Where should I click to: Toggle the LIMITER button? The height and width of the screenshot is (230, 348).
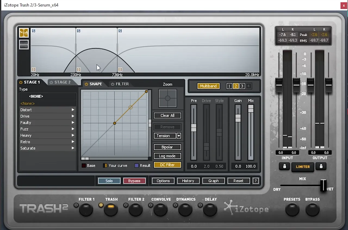(x=303, y=167)
